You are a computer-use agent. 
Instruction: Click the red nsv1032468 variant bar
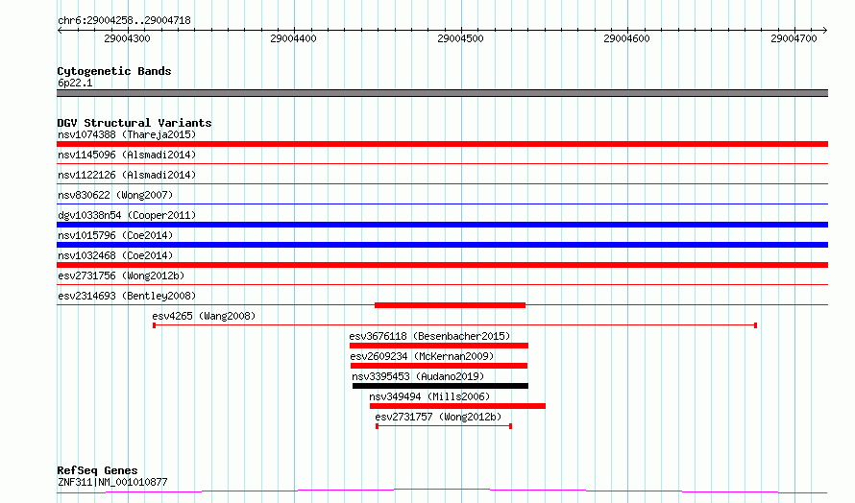click(x=442, y=265)
